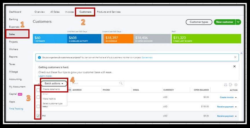Open the Time Tracking sidebar link
Viewport: 250px width, 128px height.
point(16,109)
